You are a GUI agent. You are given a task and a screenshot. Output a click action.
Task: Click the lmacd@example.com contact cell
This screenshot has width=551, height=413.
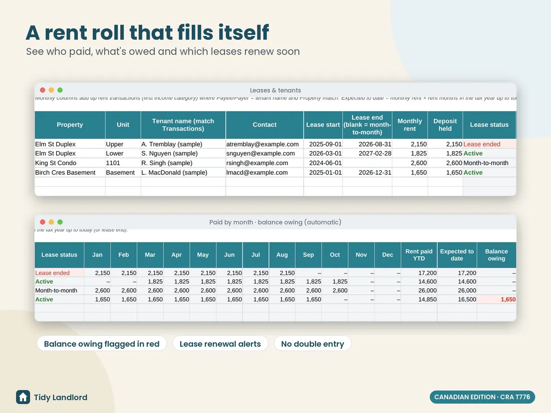point(264,173)
